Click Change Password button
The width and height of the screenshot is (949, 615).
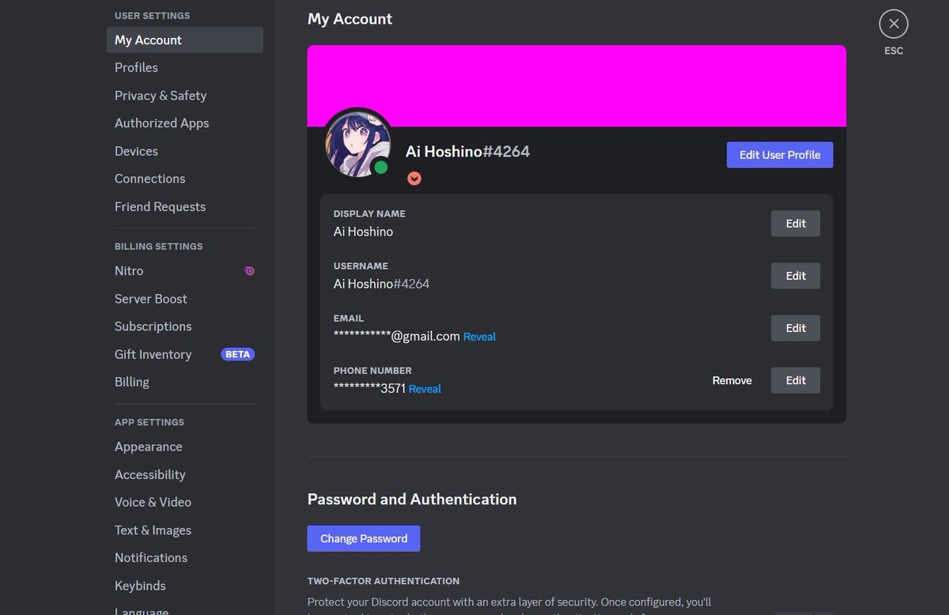pyautogui.click(x=364, y=538)
